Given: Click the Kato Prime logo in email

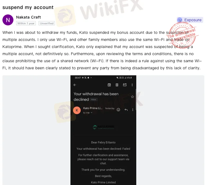Looking at the screenshot, I should (x=104, y=127).
